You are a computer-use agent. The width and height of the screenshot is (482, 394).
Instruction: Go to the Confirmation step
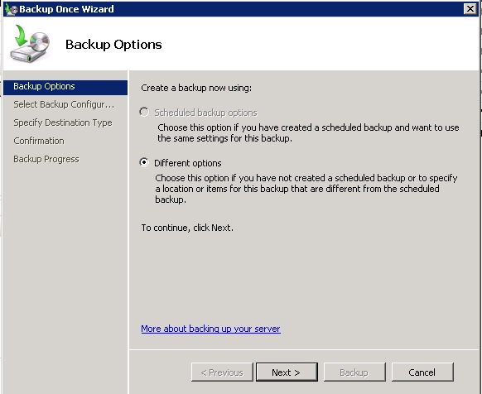coord(39,141)
